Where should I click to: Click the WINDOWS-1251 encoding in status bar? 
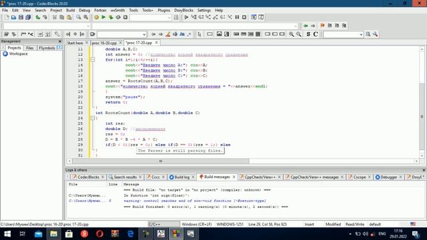230,224
